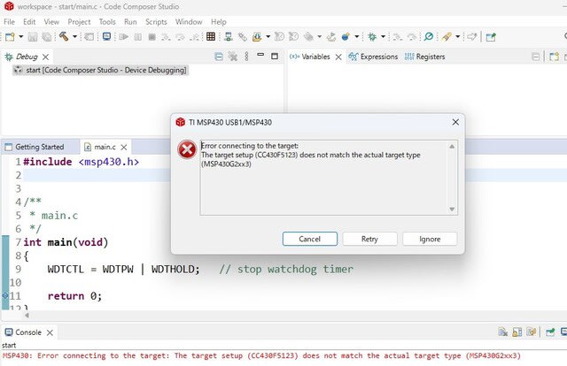
Task: Click the Step Return toolbar icon
Action: [x=194, y=37]
